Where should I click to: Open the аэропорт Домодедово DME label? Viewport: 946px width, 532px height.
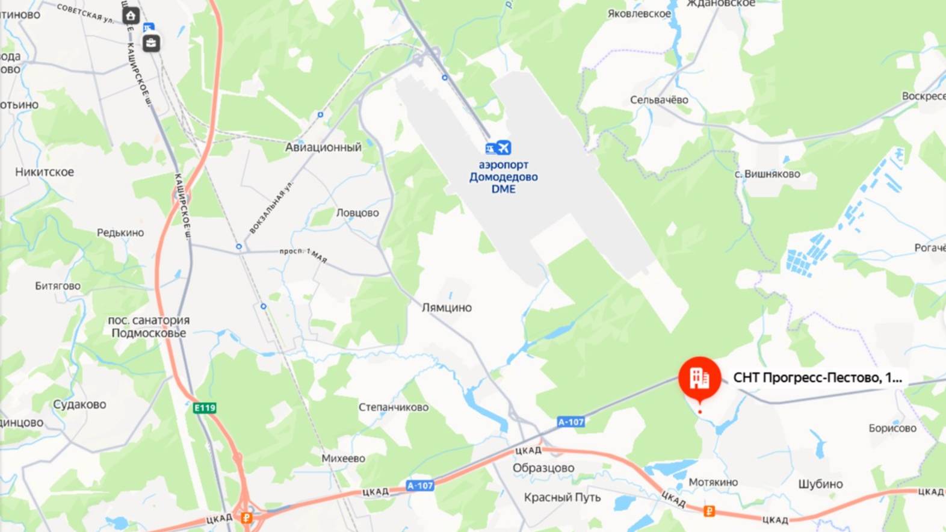tap(504, 177)
